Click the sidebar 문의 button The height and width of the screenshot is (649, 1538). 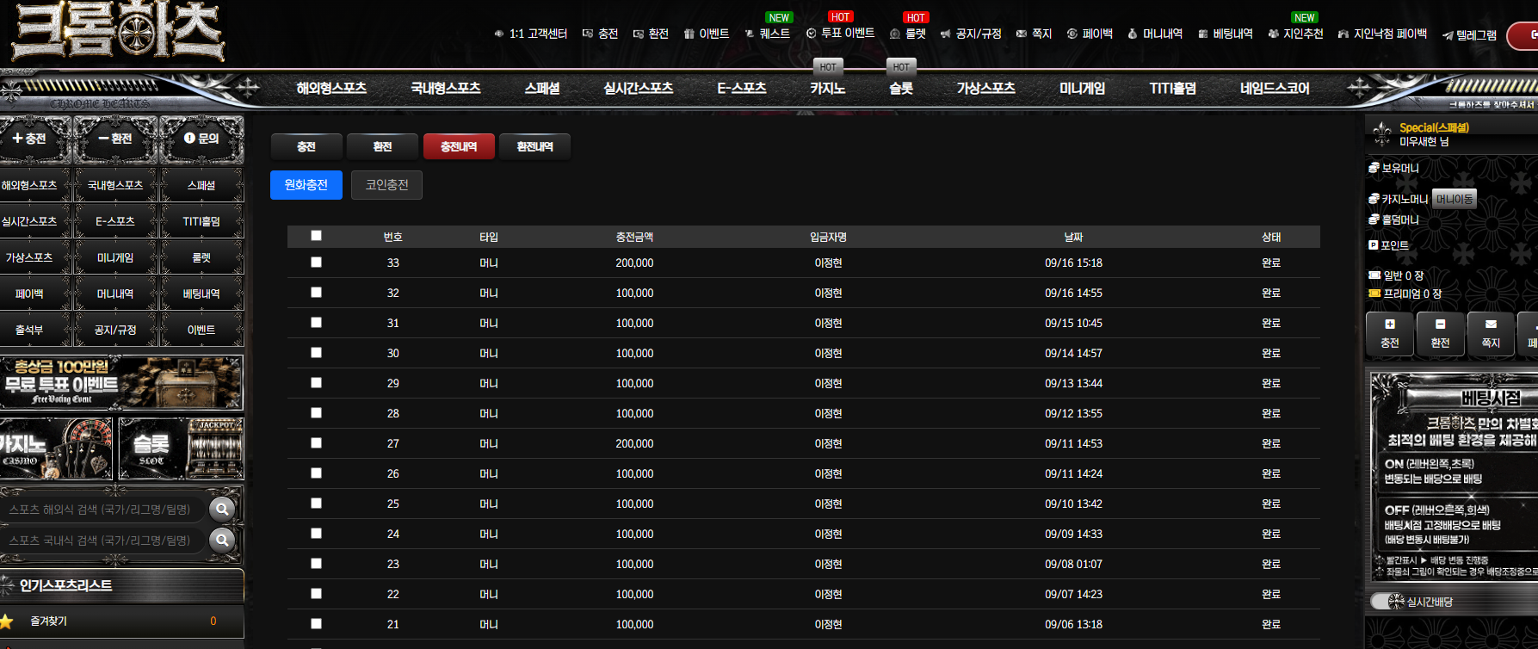[x=201, y=138]
